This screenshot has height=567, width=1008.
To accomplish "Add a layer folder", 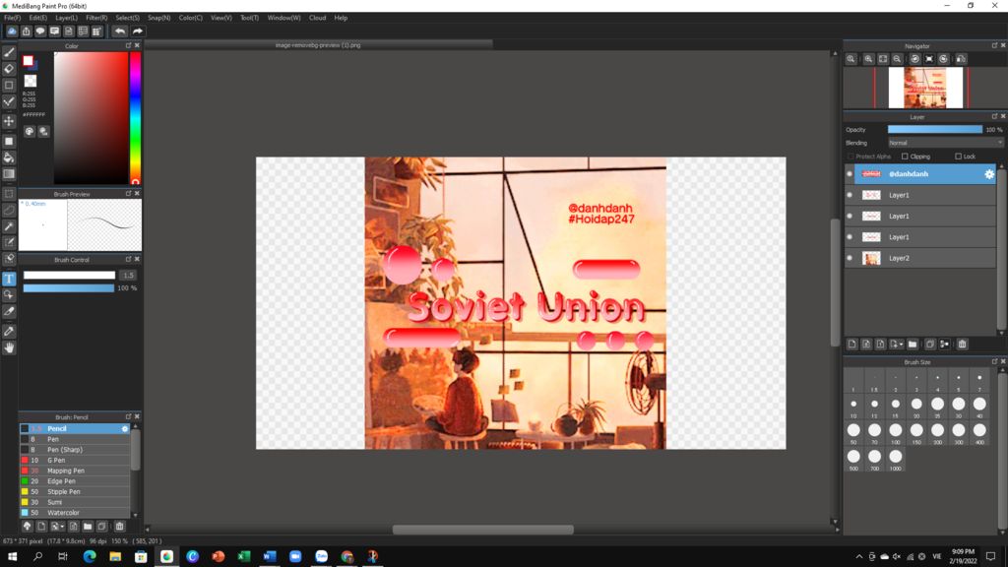I will 913,344.
